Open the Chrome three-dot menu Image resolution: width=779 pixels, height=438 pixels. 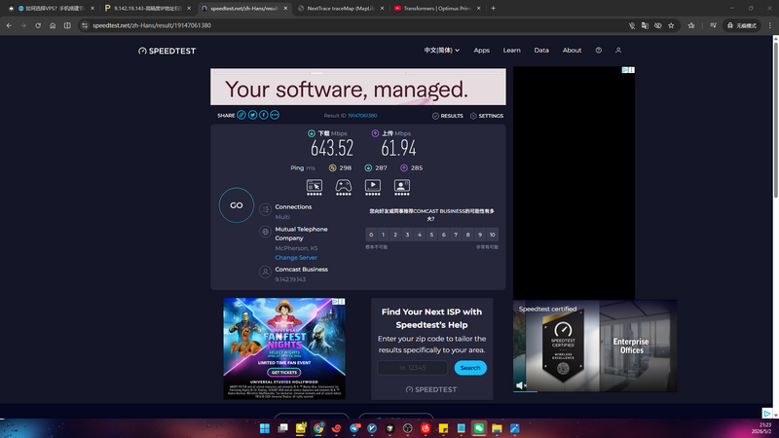(x=770, y=25)
